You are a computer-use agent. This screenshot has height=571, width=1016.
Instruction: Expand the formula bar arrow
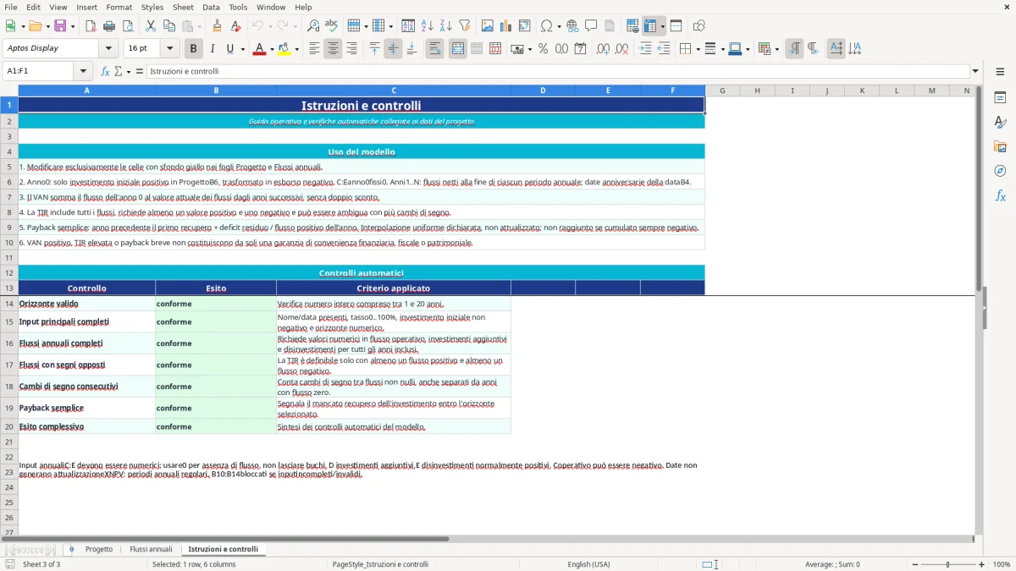click(x=975, y=71)
